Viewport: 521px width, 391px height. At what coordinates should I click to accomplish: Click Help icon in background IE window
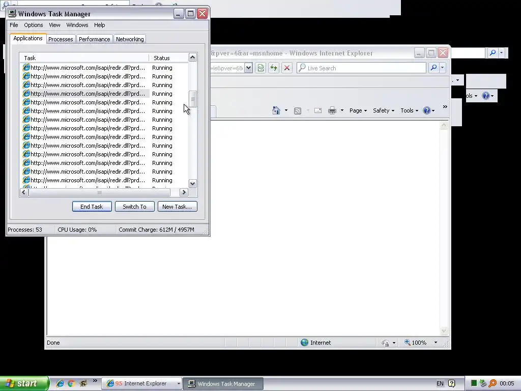486,96
